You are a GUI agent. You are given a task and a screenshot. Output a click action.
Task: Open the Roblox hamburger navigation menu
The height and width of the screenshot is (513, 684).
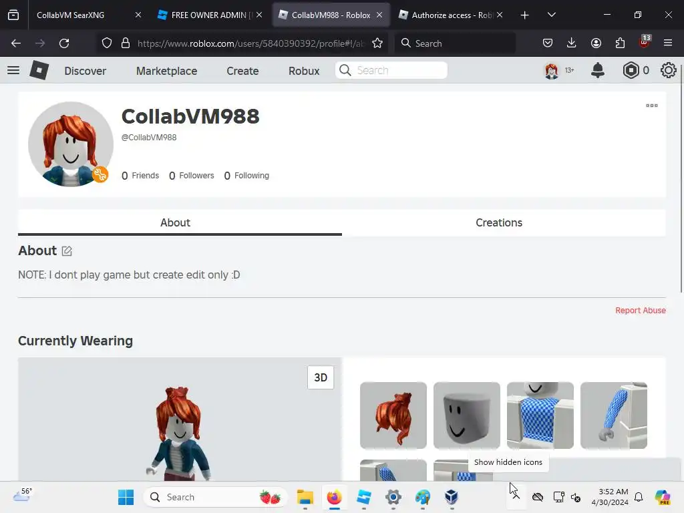pyautogui.click(x=13, y=70)
